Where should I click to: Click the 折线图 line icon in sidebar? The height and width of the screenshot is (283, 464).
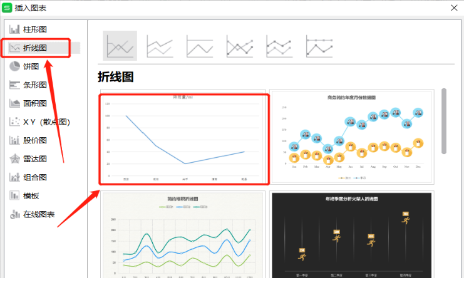coord(14,48)
